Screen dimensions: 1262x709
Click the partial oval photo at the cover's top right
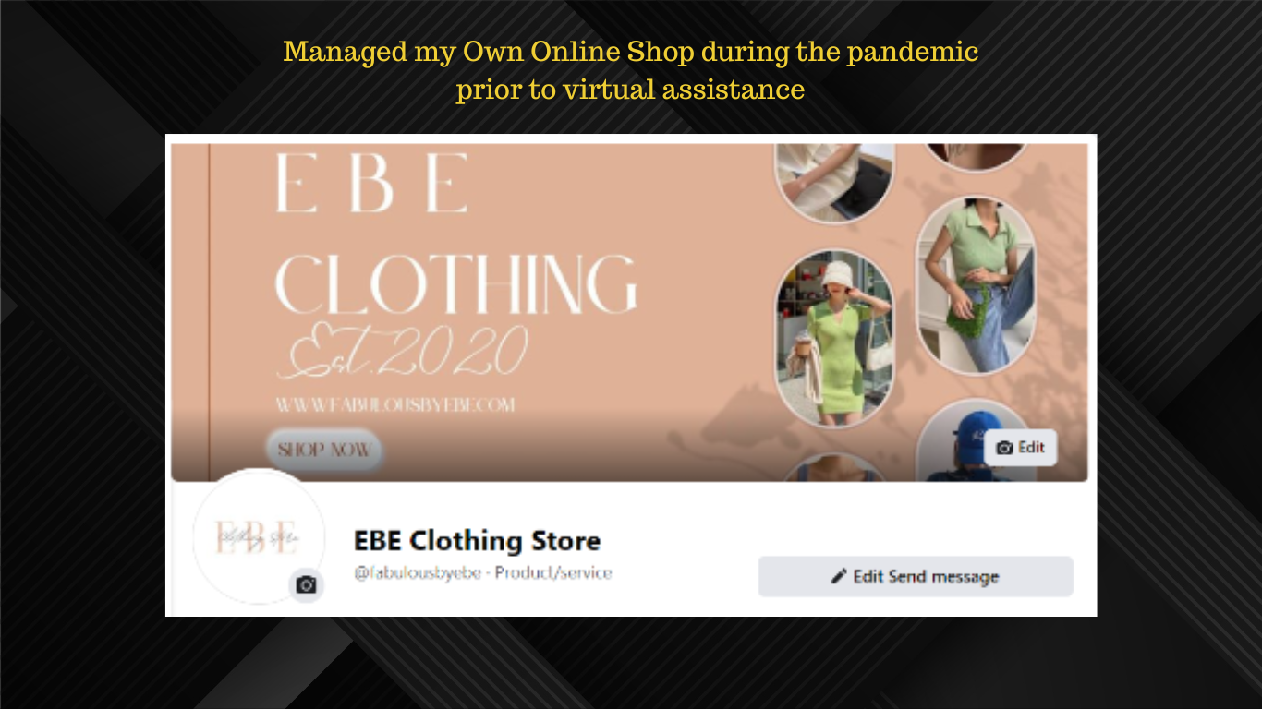click(977, 157)
